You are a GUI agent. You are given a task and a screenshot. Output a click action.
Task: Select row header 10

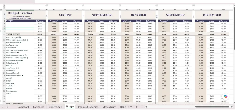(x=4, y=34)
